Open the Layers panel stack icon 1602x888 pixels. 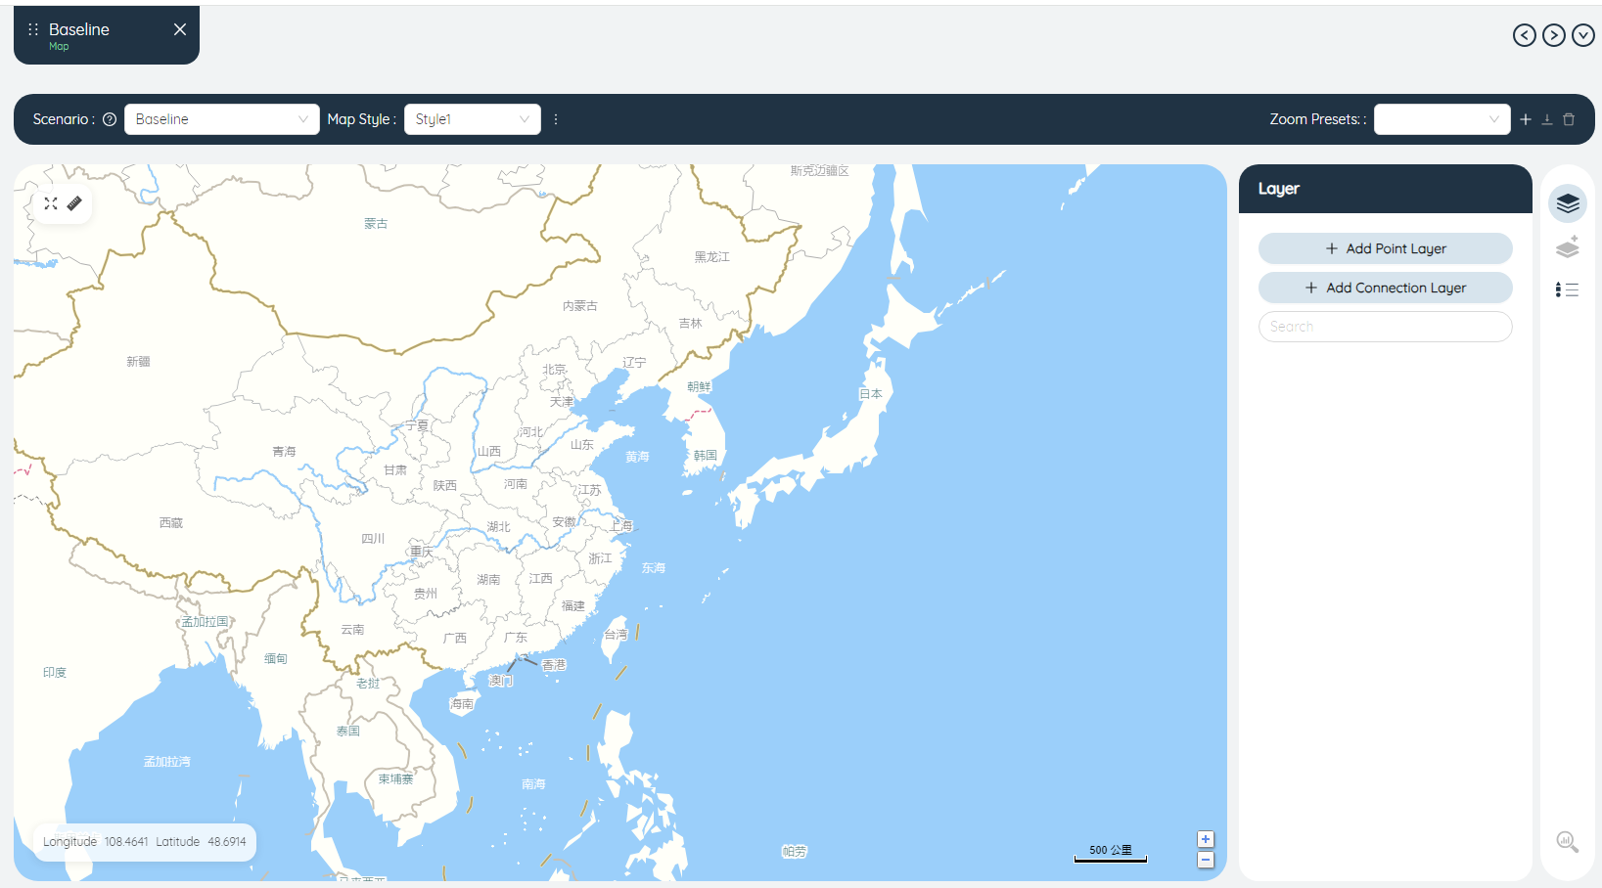1568,203
